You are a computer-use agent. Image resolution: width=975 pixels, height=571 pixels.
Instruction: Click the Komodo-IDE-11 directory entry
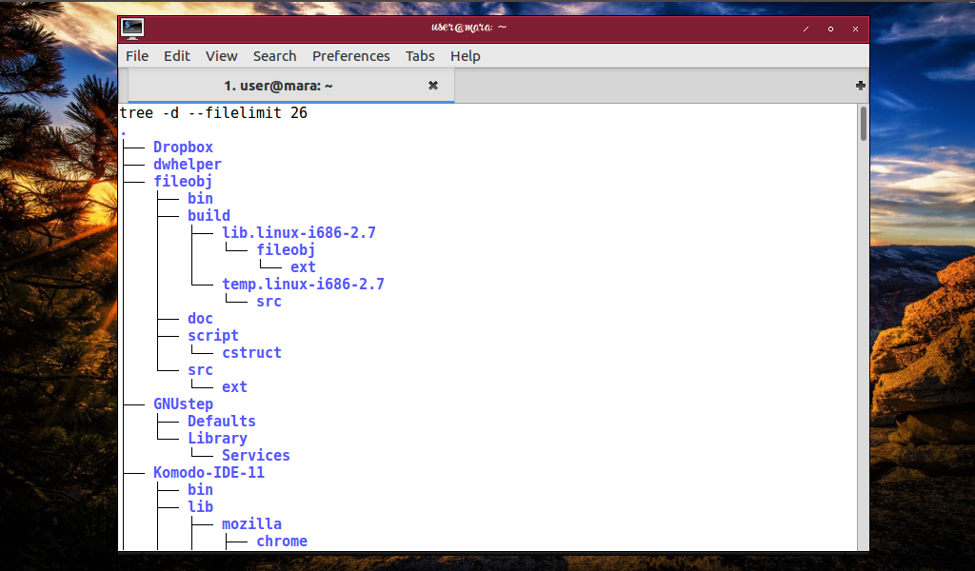[x=209, y=473]
